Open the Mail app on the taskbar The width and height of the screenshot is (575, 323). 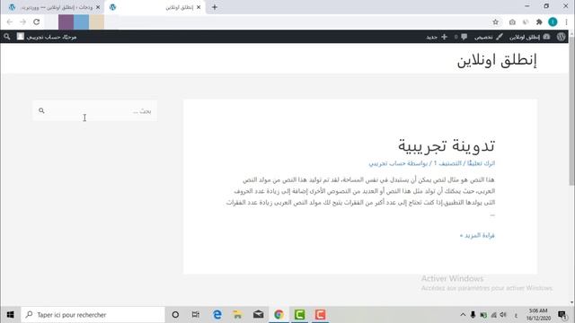coord(258,315)
